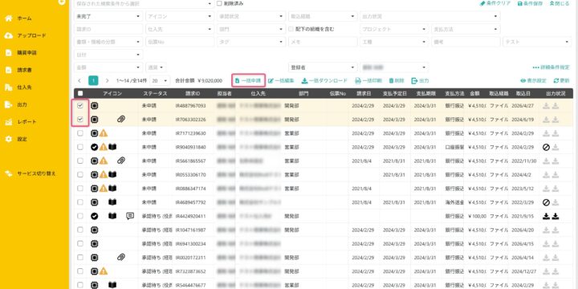Viewport: 578px width, 289px height.
Task: Check the row IR4424920411 checkbox
Action: (80, 216)
